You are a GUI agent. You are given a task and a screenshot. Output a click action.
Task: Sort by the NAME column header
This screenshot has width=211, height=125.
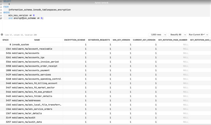pos(37,40)
